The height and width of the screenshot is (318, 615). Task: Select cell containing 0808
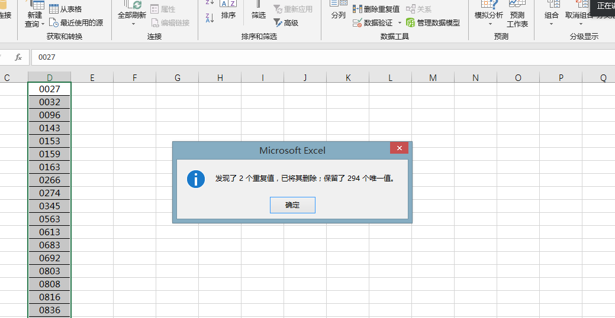[x=49, y=284]
